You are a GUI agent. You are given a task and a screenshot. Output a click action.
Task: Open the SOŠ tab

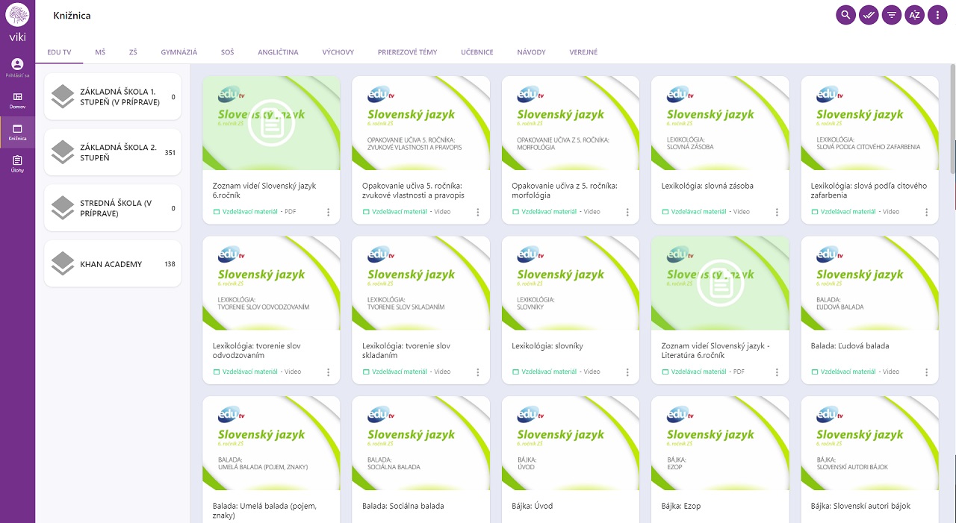coord(228,52)
